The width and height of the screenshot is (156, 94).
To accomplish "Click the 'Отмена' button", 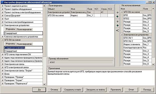I will [x=54, y=90].
